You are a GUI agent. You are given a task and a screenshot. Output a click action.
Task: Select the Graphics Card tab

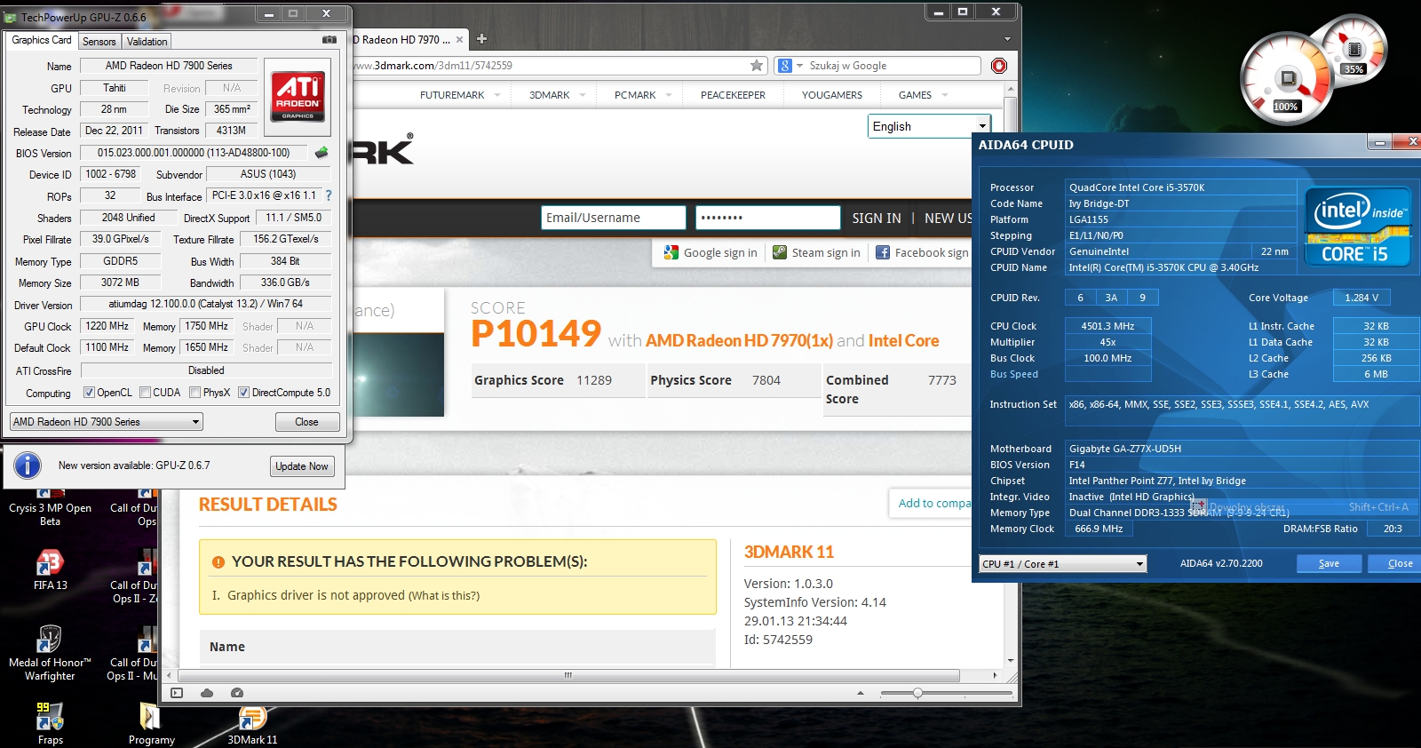tap(42, 40)
